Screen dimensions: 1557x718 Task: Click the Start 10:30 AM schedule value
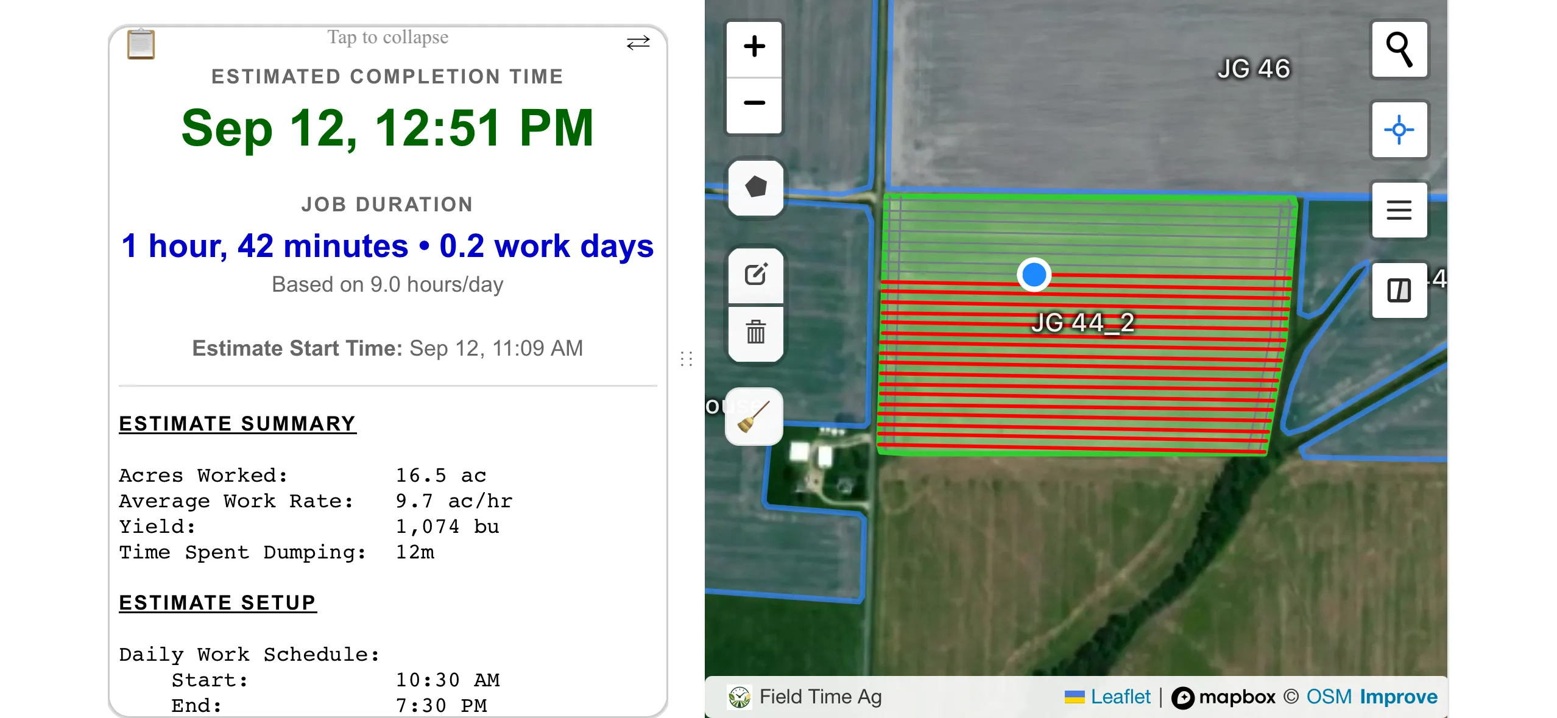coord(448,680)
